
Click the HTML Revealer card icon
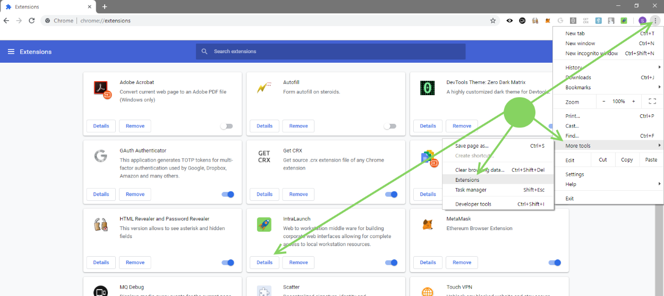pos(101,224)
